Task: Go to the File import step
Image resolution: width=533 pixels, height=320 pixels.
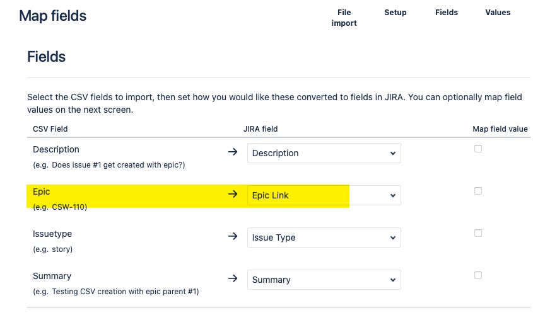Action: coord(344,18)
